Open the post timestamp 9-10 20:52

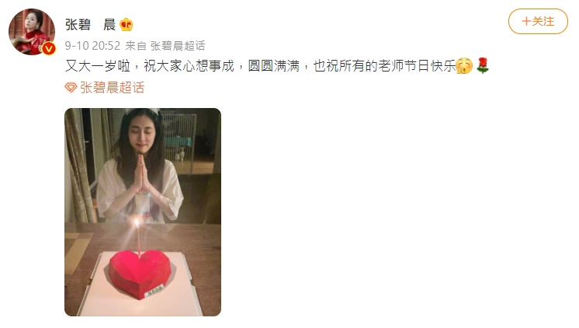tap(92, 46)
